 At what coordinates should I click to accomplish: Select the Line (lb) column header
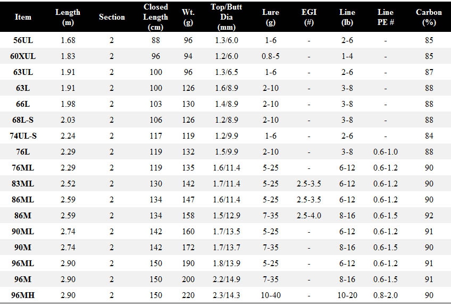click(347, 17)
